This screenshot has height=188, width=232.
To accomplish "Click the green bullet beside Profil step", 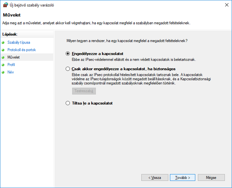I will coord(4,65).
